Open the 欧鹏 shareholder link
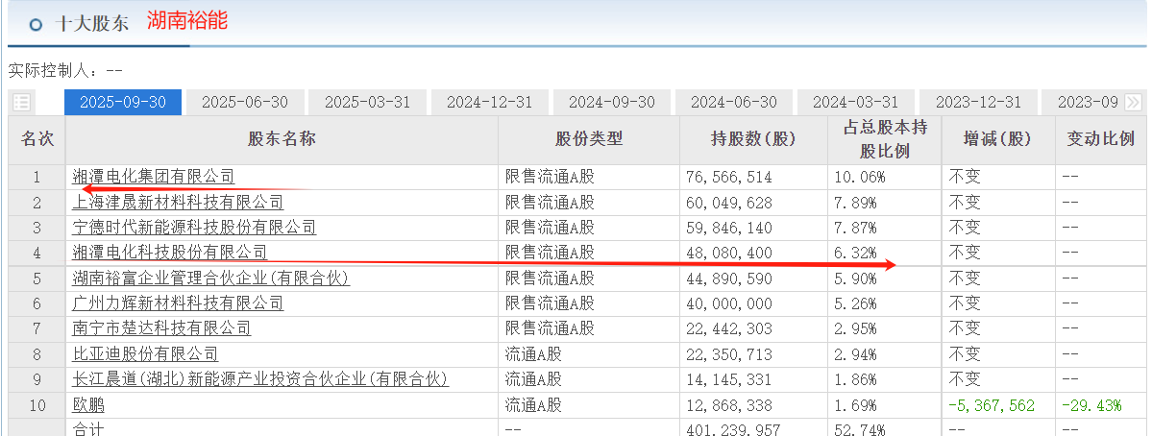This screenshot has width=1152, height=436. (88, 405)
